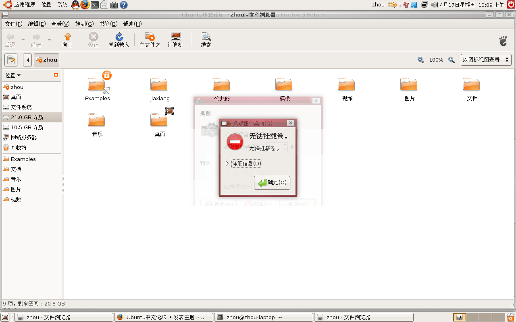This screenshot has width=516, height=322.
Task: Click the 前进 (Forward) toolbar button
Action: pyautogui.click(x=36, y=40)
